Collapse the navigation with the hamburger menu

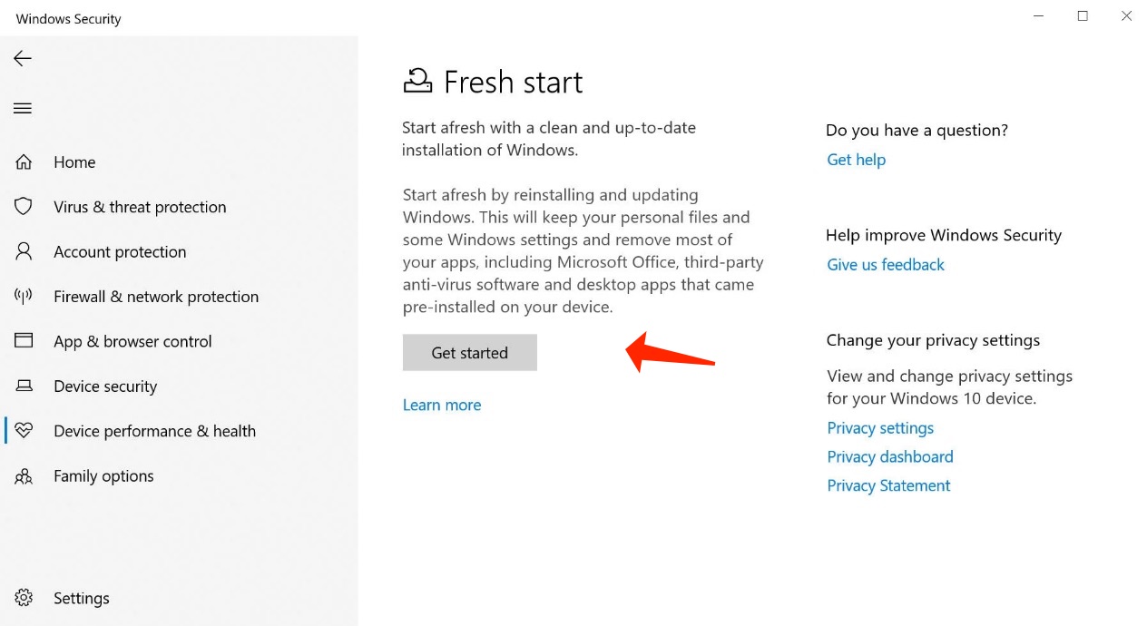[x=23, y=108]
